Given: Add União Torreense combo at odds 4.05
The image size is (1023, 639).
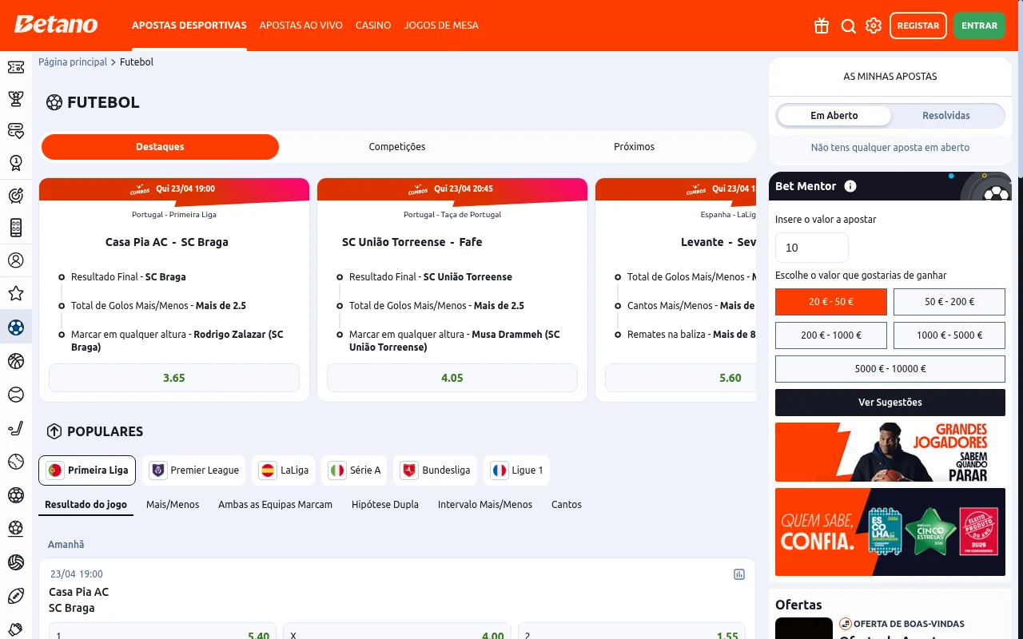Looking at the screenshot, I should (452, 378).
